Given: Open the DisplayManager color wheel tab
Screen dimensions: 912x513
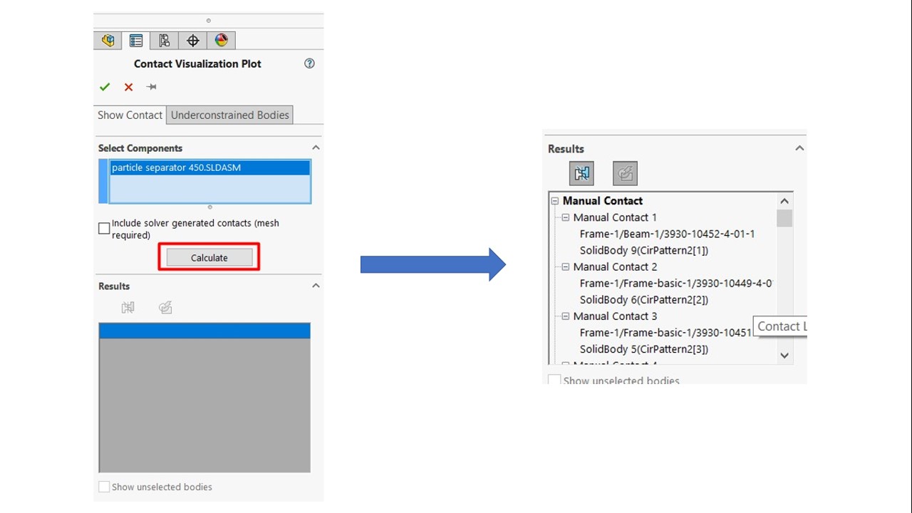Looking at the screenshot, I should [221, 41].
